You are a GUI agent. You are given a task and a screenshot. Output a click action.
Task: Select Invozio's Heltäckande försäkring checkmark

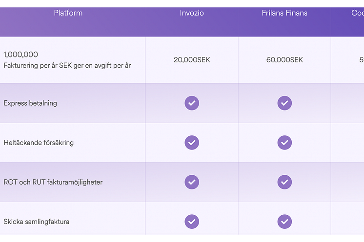pos(192,143)
